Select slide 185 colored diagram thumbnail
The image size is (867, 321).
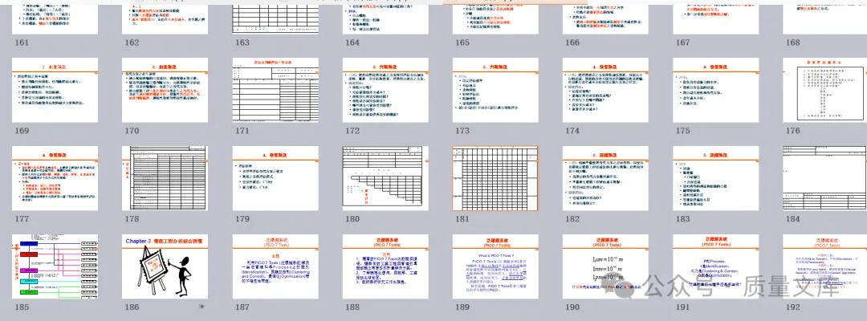55,266
